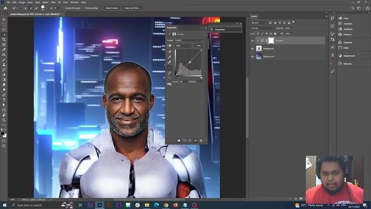Image resolution: width=371 pixels, height=209 pixels.
Task: Select the Move tool
Action: click(x=4, y=19)
